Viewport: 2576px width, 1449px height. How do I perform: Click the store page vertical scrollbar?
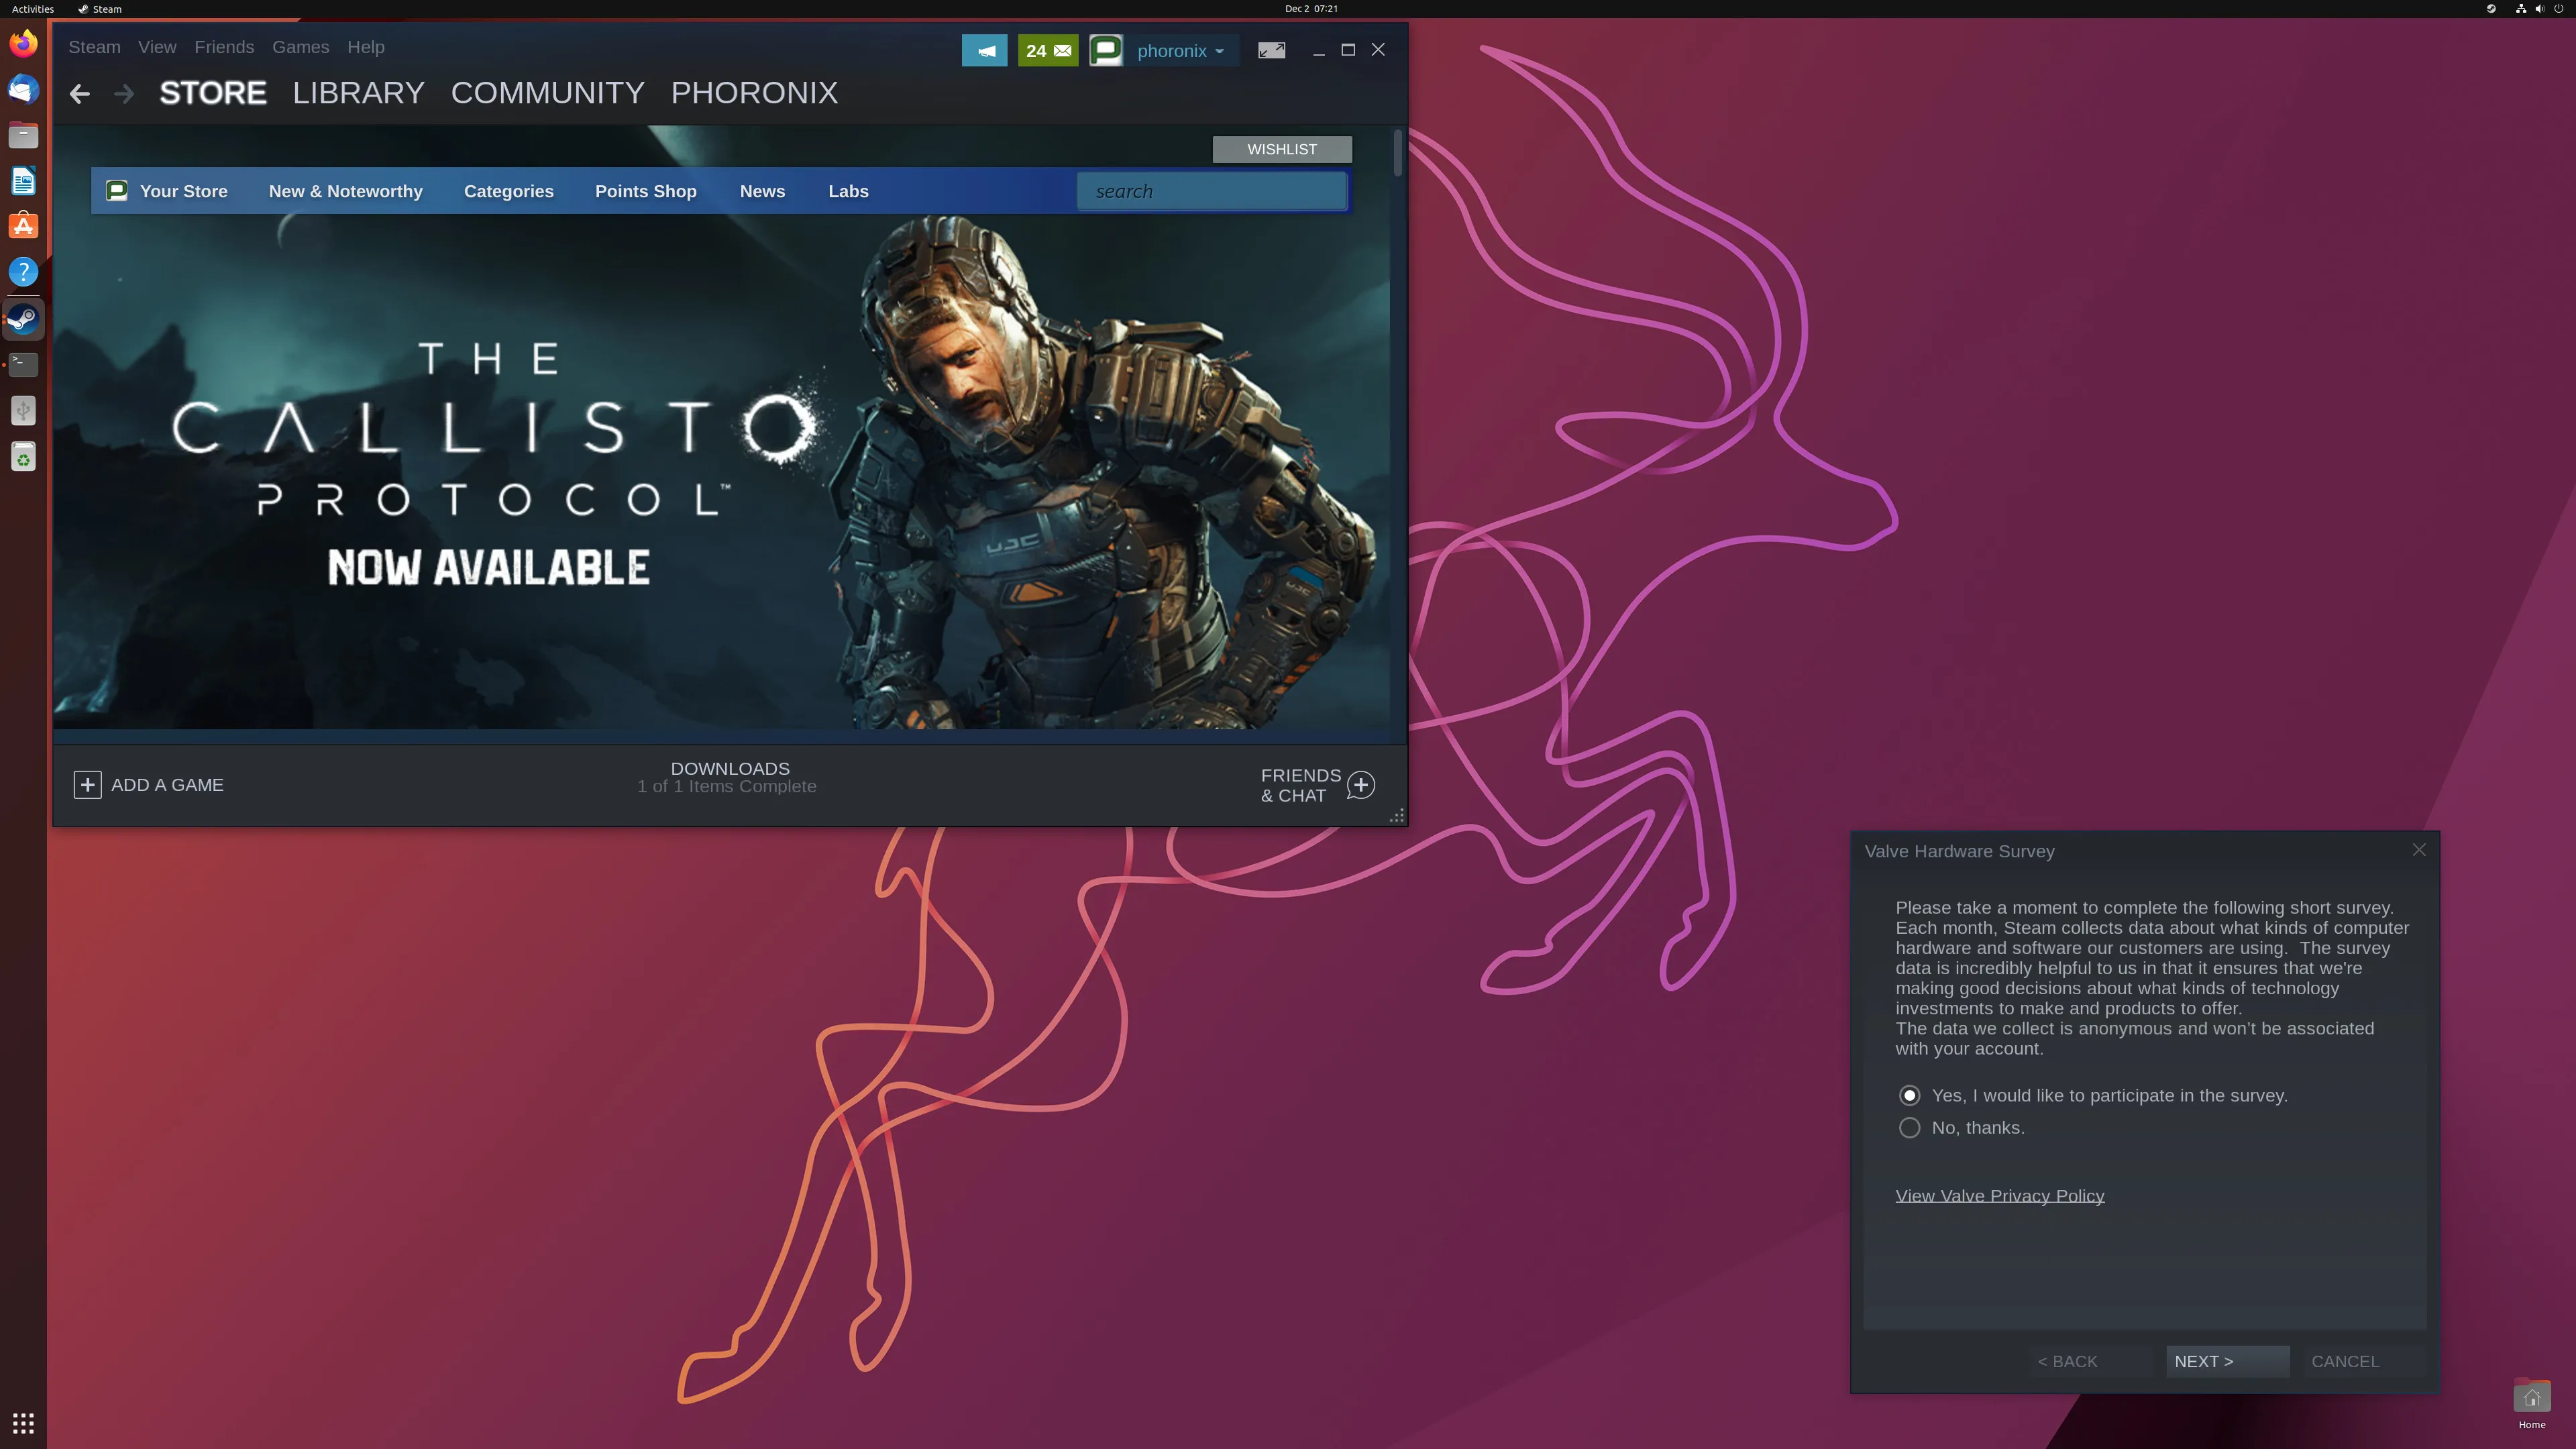[1397, 154]
